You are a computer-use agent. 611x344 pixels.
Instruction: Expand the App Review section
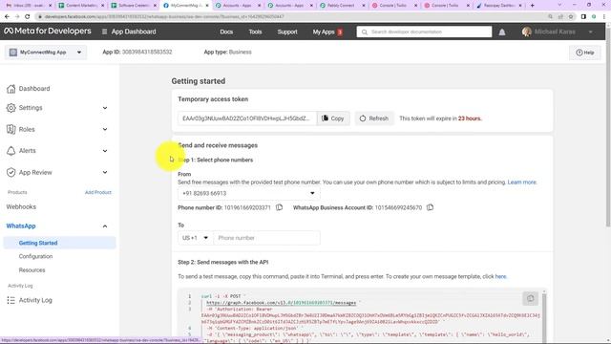click(x=105, y=172)
